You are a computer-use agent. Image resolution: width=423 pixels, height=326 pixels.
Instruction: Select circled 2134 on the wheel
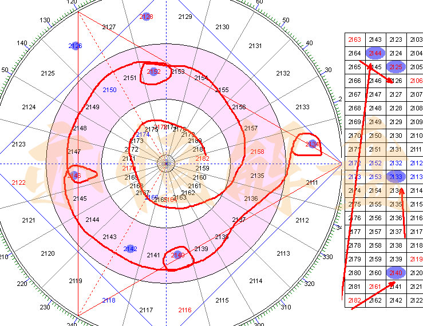(x=312, y=144)
